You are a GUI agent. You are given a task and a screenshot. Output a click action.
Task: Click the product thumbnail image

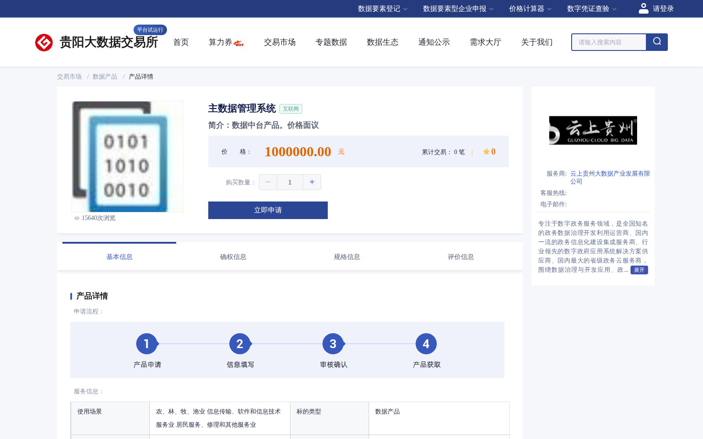click(x=127, y=157)
